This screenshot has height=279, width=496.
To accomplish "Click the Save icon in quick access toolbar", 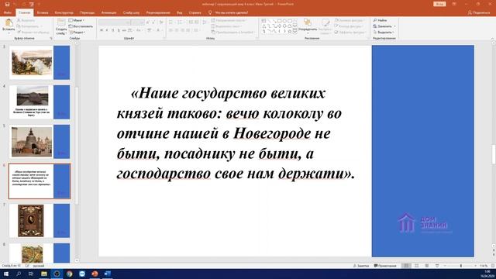I will point(7,4).
